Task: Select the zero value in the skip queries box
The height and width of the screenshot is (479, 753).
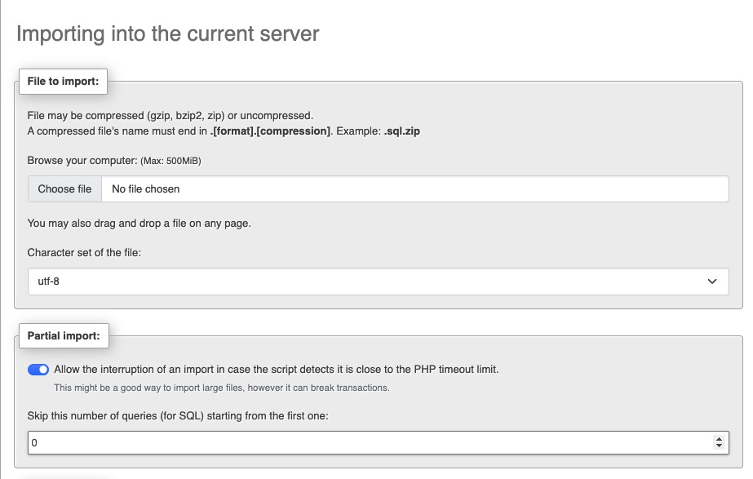Action: coord(33,442)
